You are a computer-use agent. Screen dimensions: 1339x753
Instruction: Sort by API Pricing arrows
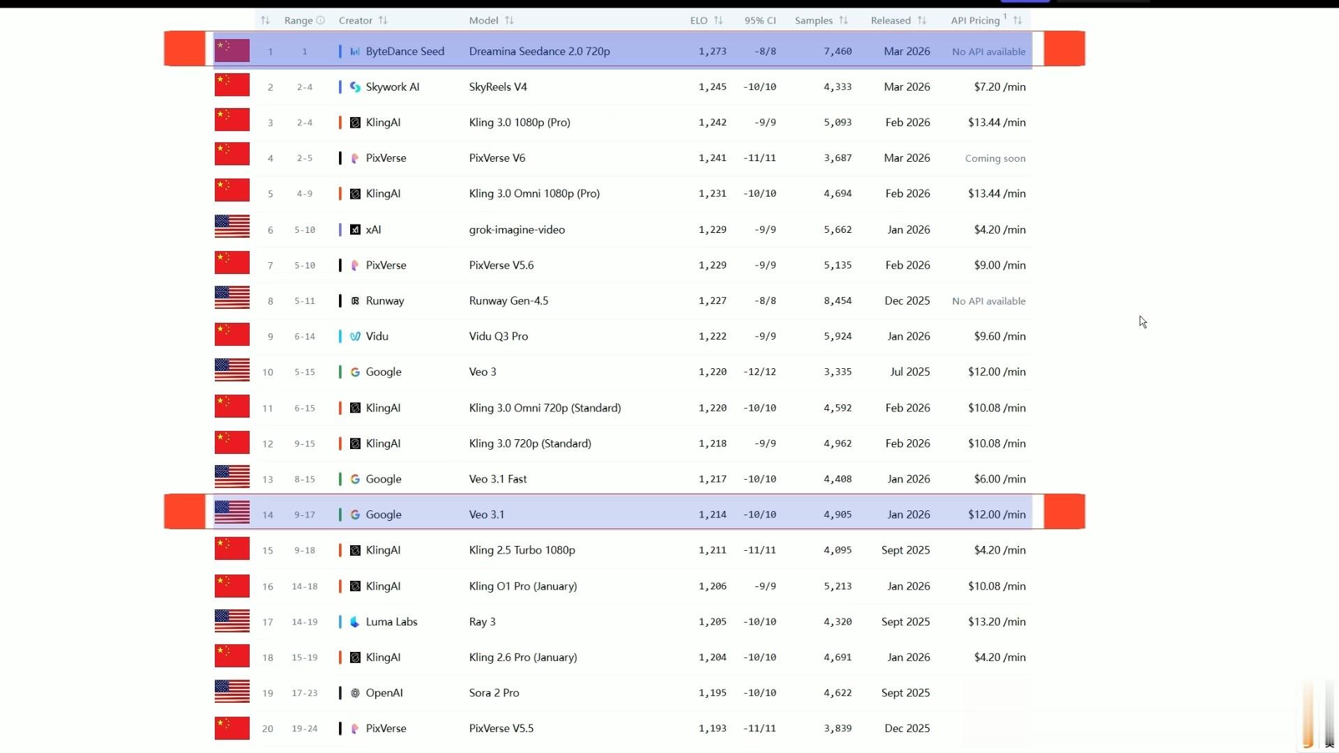[1018, 20]
